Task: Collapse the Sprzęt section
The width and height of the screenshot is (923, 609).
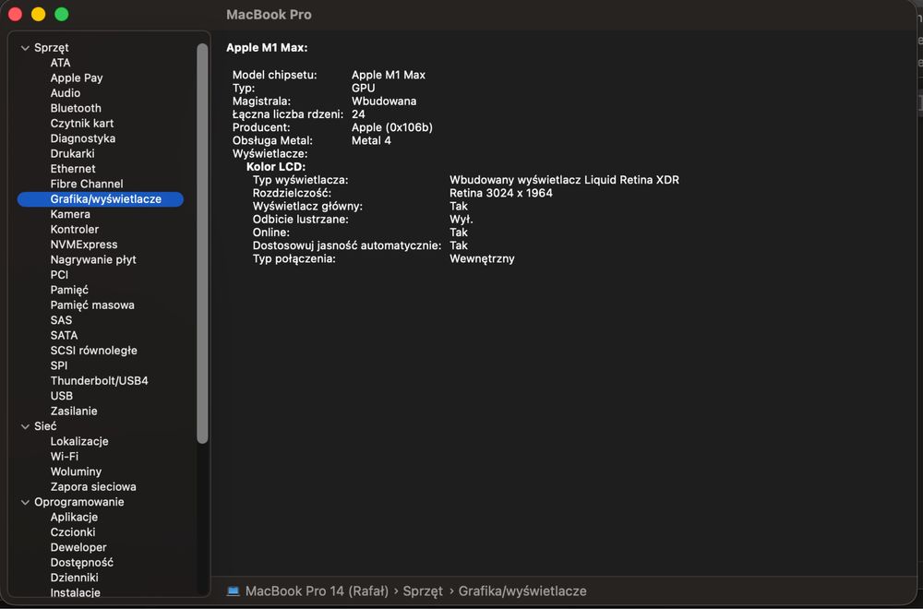Action: (25, 48)
